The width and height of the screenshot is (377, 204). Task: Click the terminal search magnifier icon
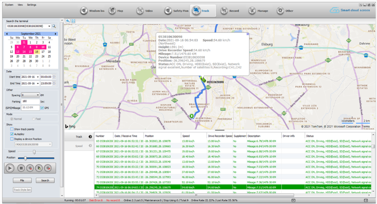tap(54, 26)
